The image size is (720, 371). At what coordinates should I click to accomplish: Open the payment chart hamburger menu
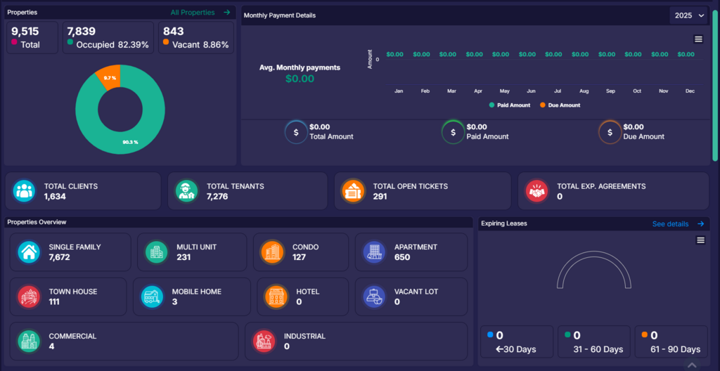tap(698, 39)
